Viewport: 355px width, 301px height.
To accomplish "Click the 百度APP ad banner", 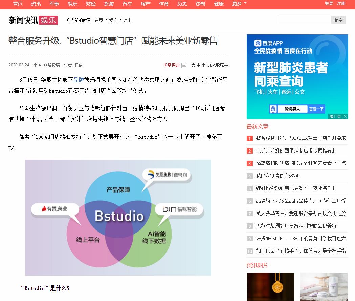I will (297, 77).
